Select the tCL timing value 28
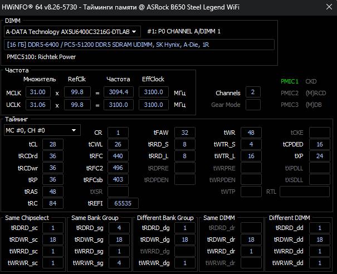 pyautogui.click(x=53, y=144)
